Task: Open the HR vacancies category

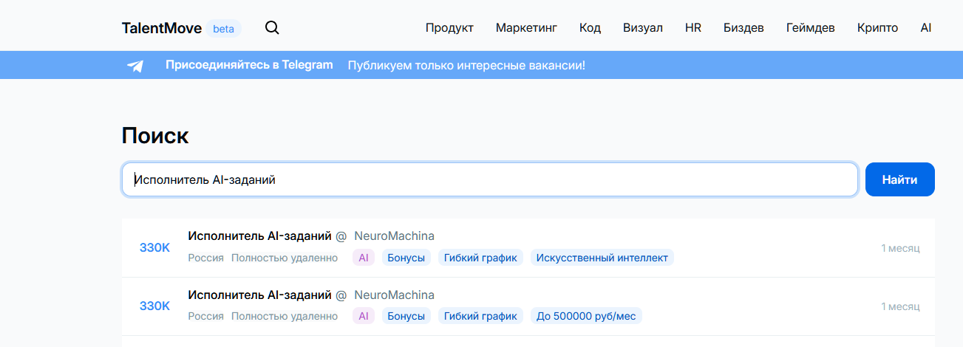Action: [x=693, y=28]
